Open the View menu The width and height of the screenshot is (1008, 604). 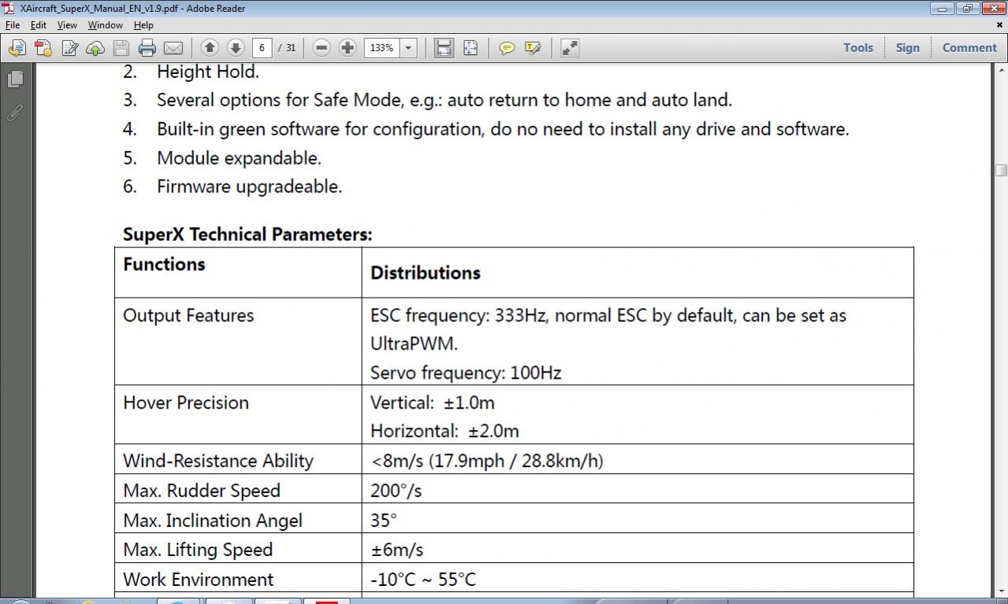coord(67,25)
